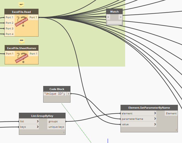Click Port 4 input on ExcelFile.Read

click(10, 34)
